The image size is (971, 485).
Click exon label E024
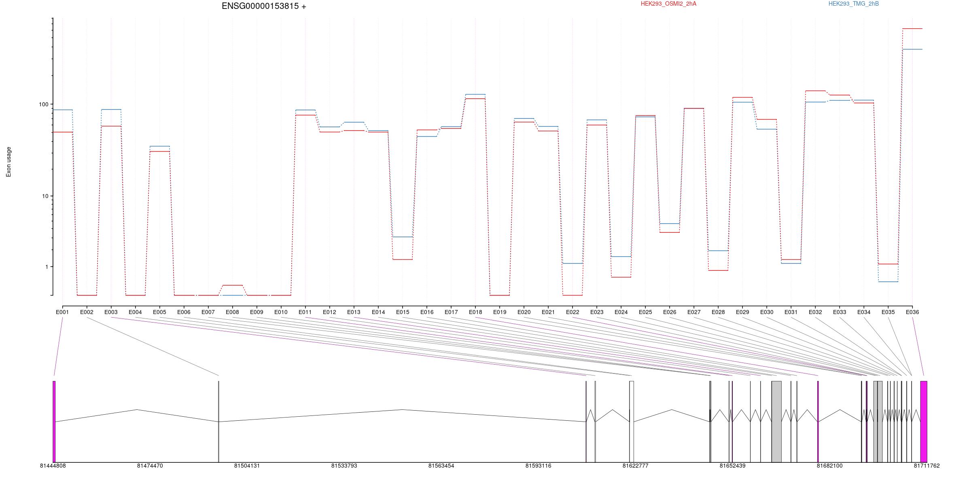click(x=621, y=312)
